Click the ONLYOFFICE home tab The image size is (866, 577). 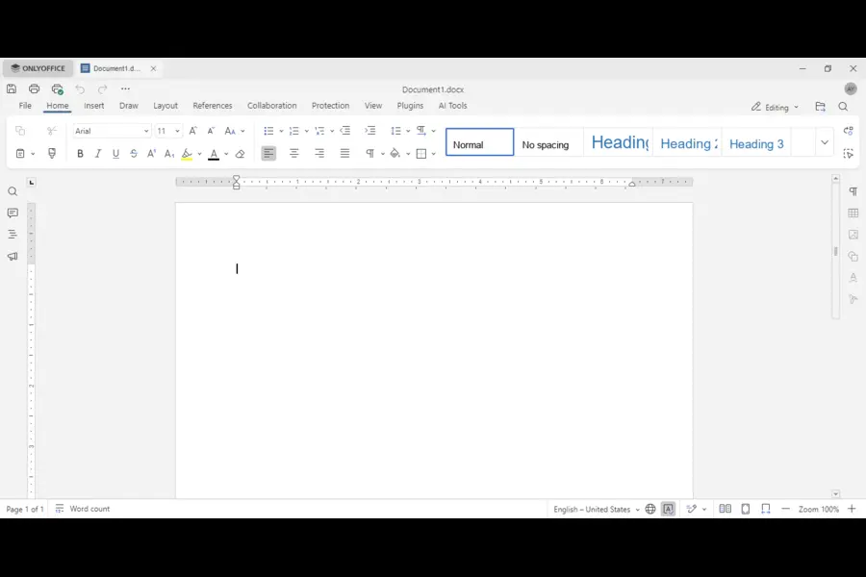[38, 68]
